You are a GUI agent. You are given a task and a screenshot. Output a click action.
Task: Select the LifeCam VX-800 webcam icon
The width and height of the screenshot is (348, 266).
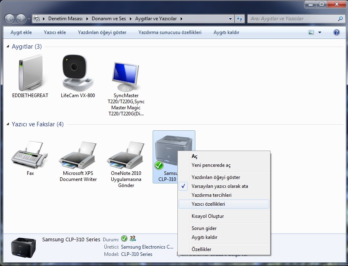click(x=77, y=73)
